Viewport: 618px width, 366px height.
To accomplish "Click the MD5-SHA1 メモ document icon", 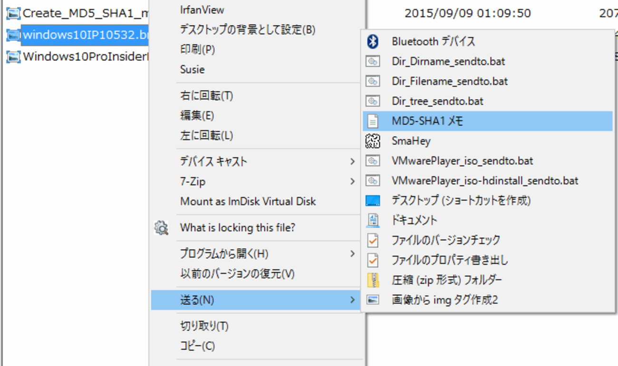I will click(373, 122).
